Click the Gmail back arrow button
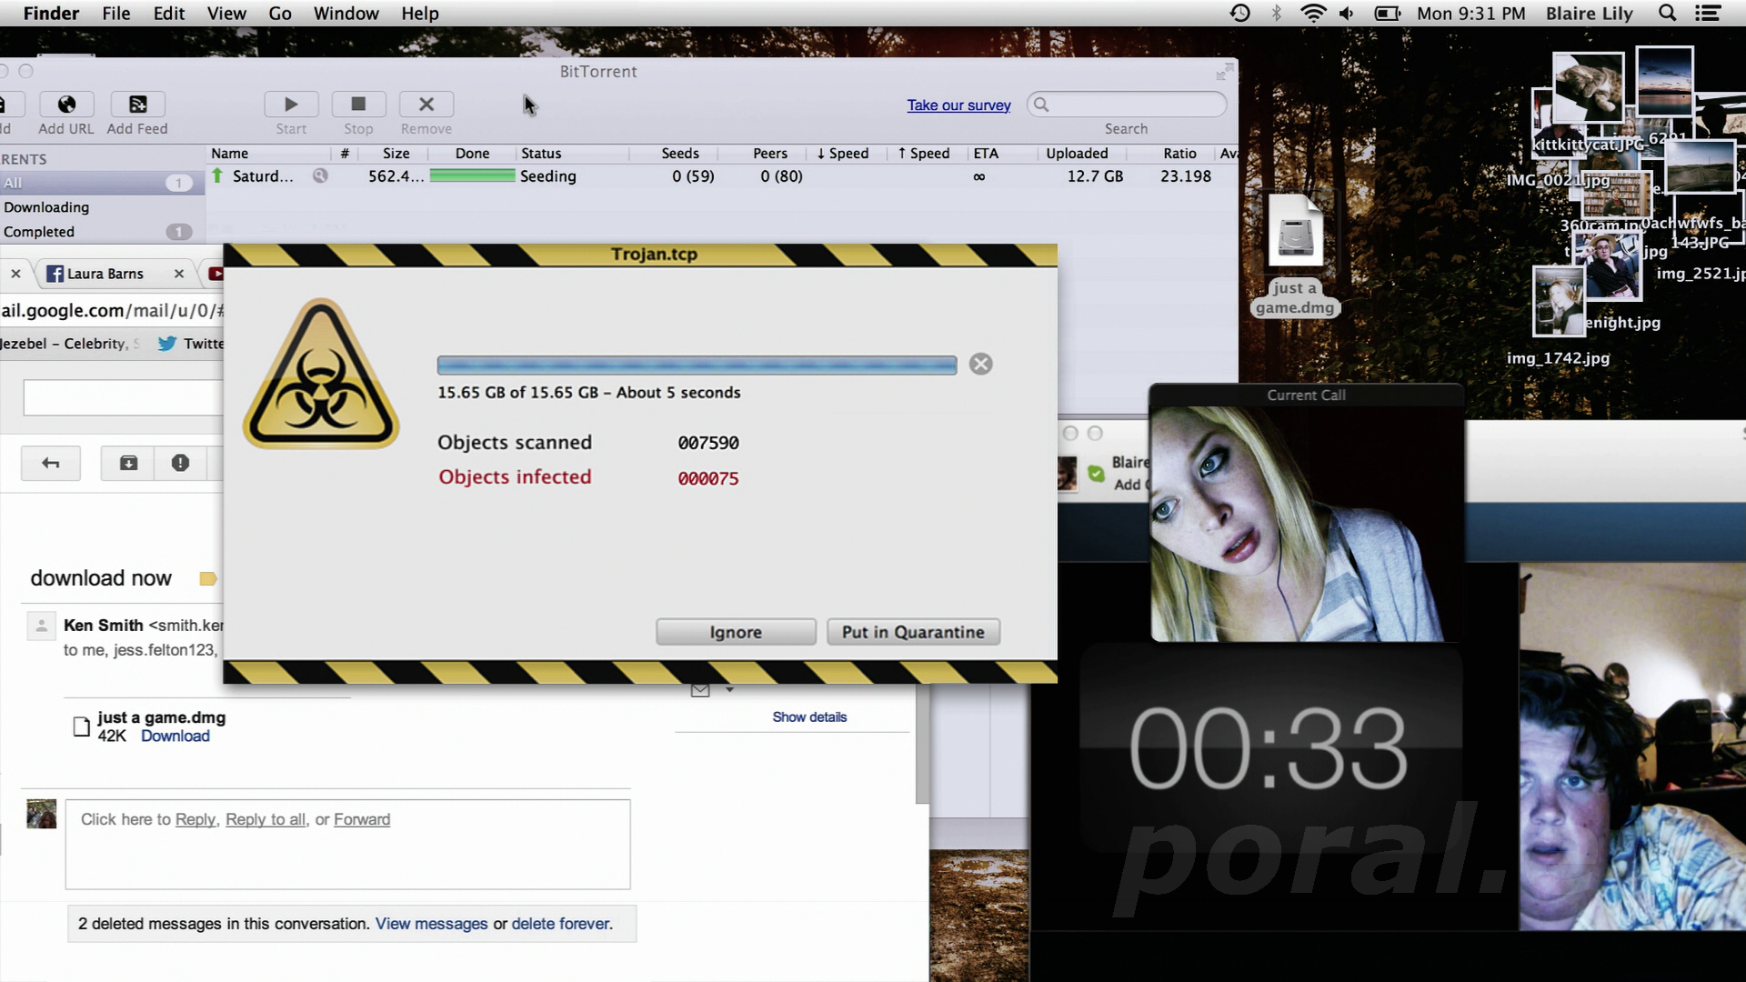1746x982 pixels. pos(51,464)
